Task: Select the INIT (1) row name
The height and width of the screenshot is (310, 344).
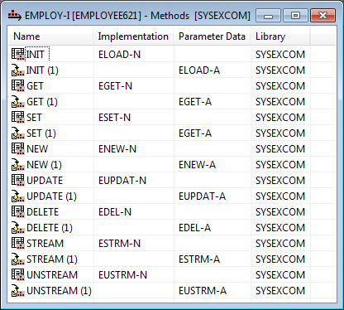Action: (42, 70)
